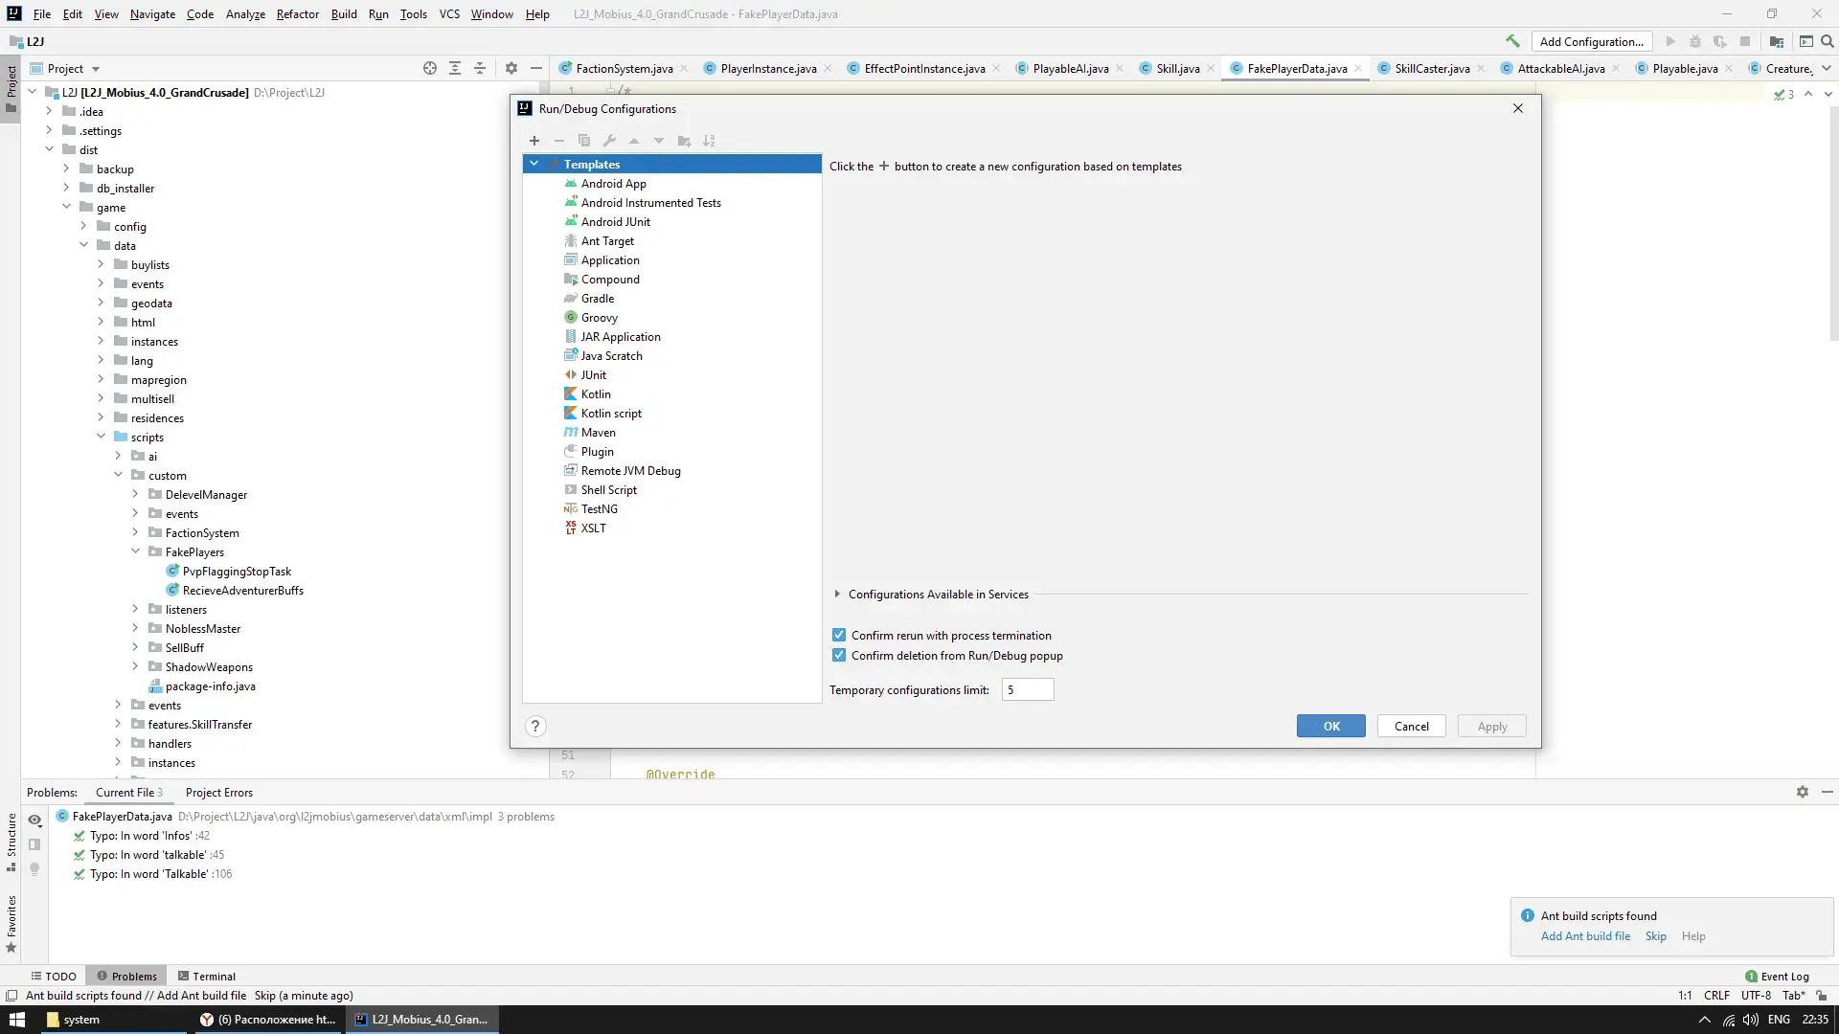Open Project view dropdown arrow

96,69
